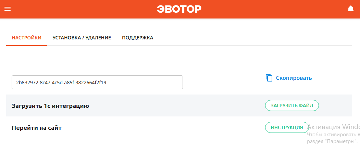Image resolution: width=360 pixels, height=150 pixels.
Task: Focus the token field with the UUID
Action: point(97,82)
